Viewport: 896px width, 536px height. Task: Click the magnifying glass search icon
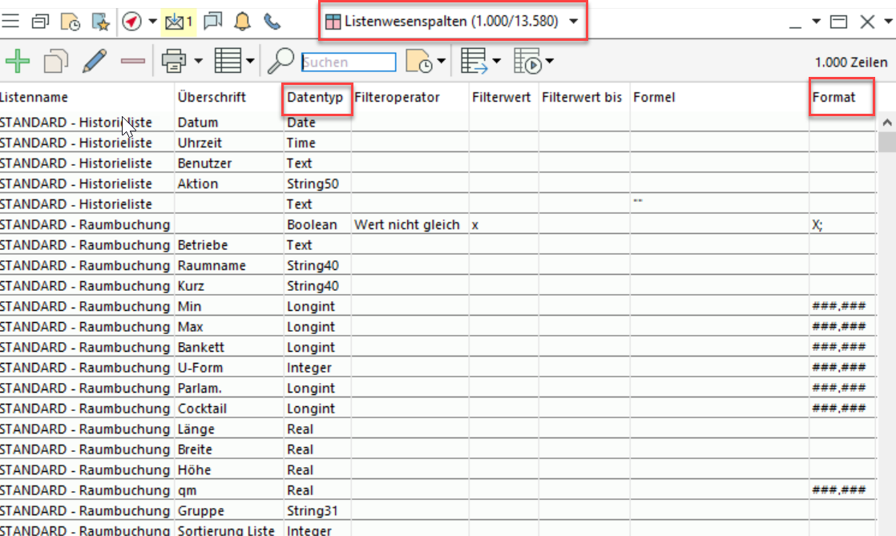[x=281, y=61]
